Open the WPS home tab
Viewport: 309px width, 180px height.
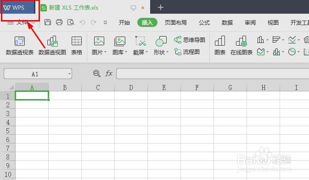click(x=18, y=7)
